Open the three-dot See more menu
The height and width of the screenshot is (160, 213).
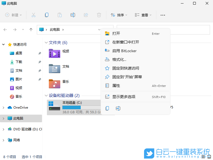163,15
